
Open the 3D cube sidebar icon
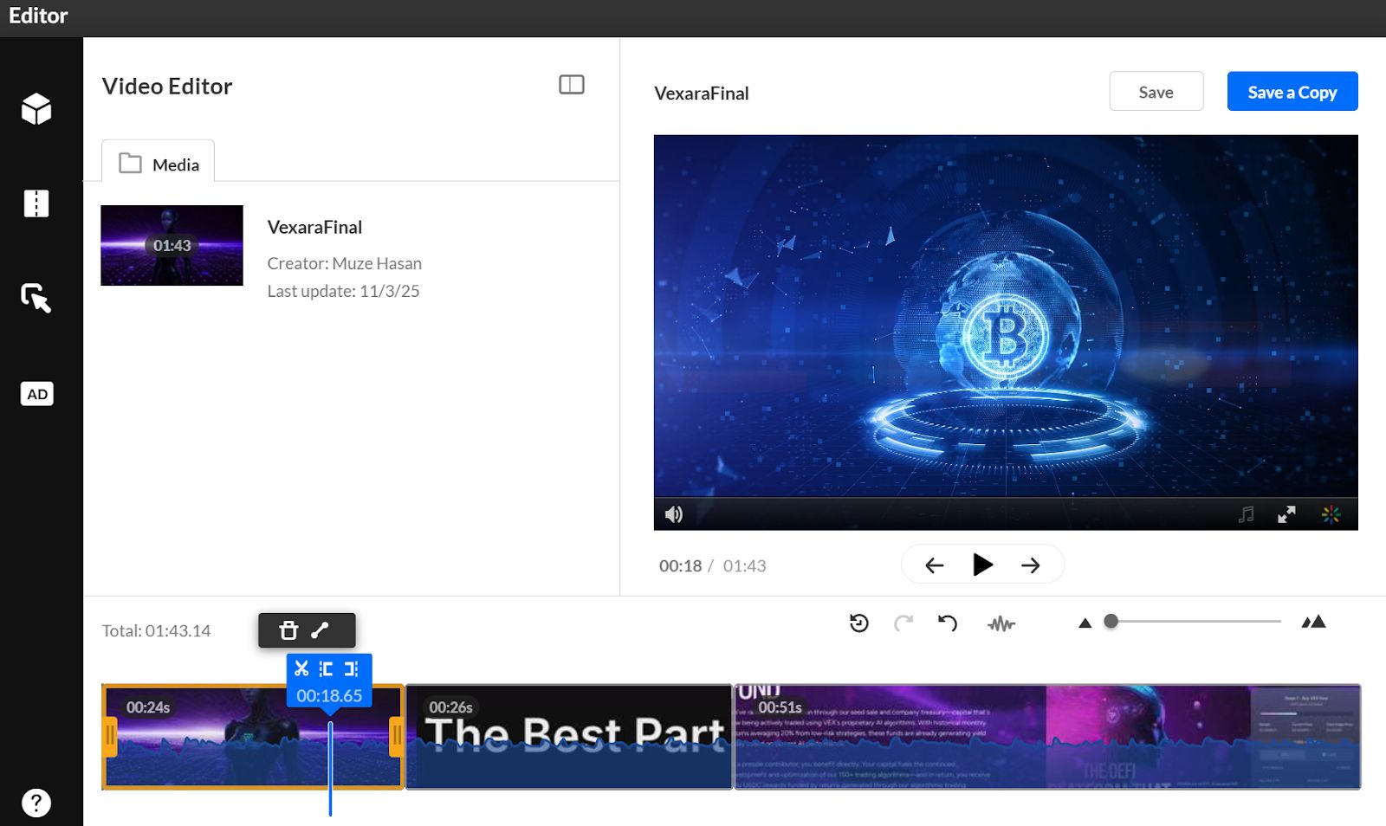coord(36,109)
